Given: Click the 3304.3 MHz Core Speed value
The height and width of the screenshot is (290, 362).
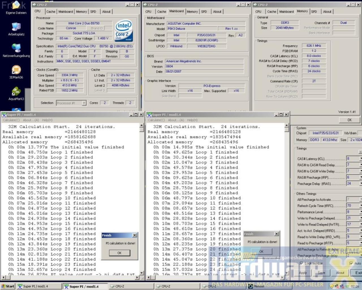Looking at the screenshot, I should 70,75.
